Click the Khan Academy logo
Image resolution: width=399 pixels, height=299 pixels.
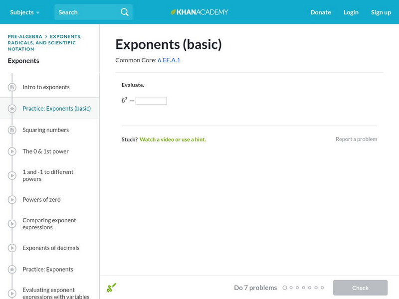(199, 12)
